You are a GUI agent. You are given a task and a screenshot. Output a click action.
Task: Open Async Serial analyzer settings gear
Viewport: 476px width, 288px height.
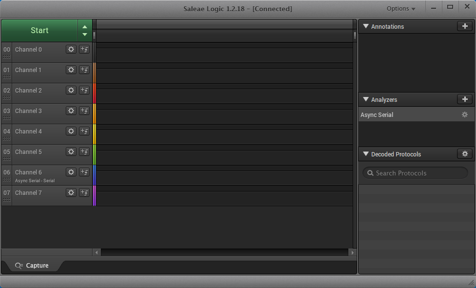point(465,115)
